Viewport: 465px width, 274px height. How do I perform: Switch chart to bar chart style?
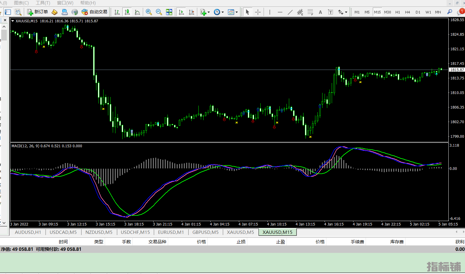[117, 12]
